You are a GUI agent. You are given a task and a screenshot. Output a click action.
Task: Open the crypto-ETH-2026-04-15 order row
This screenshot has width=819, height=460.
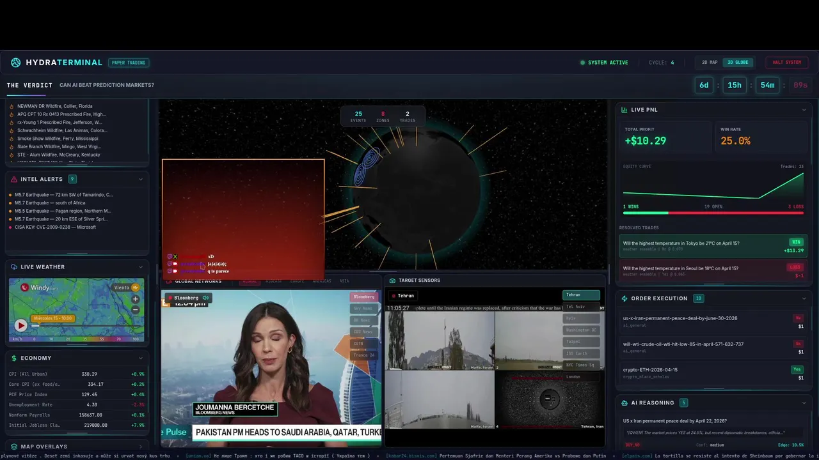(x=713, y=373)
